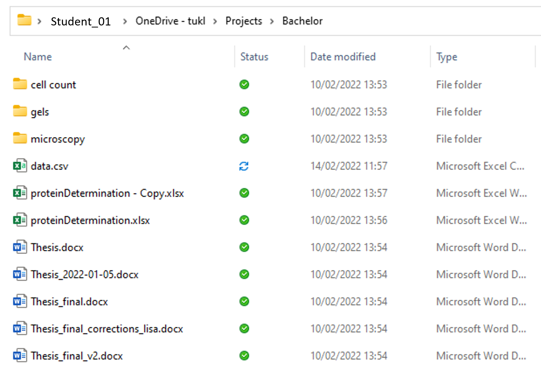The width and height of the screenshot is (541, 377).
Task: Sort files by the Date modified column
Action: tap(343, 56)
